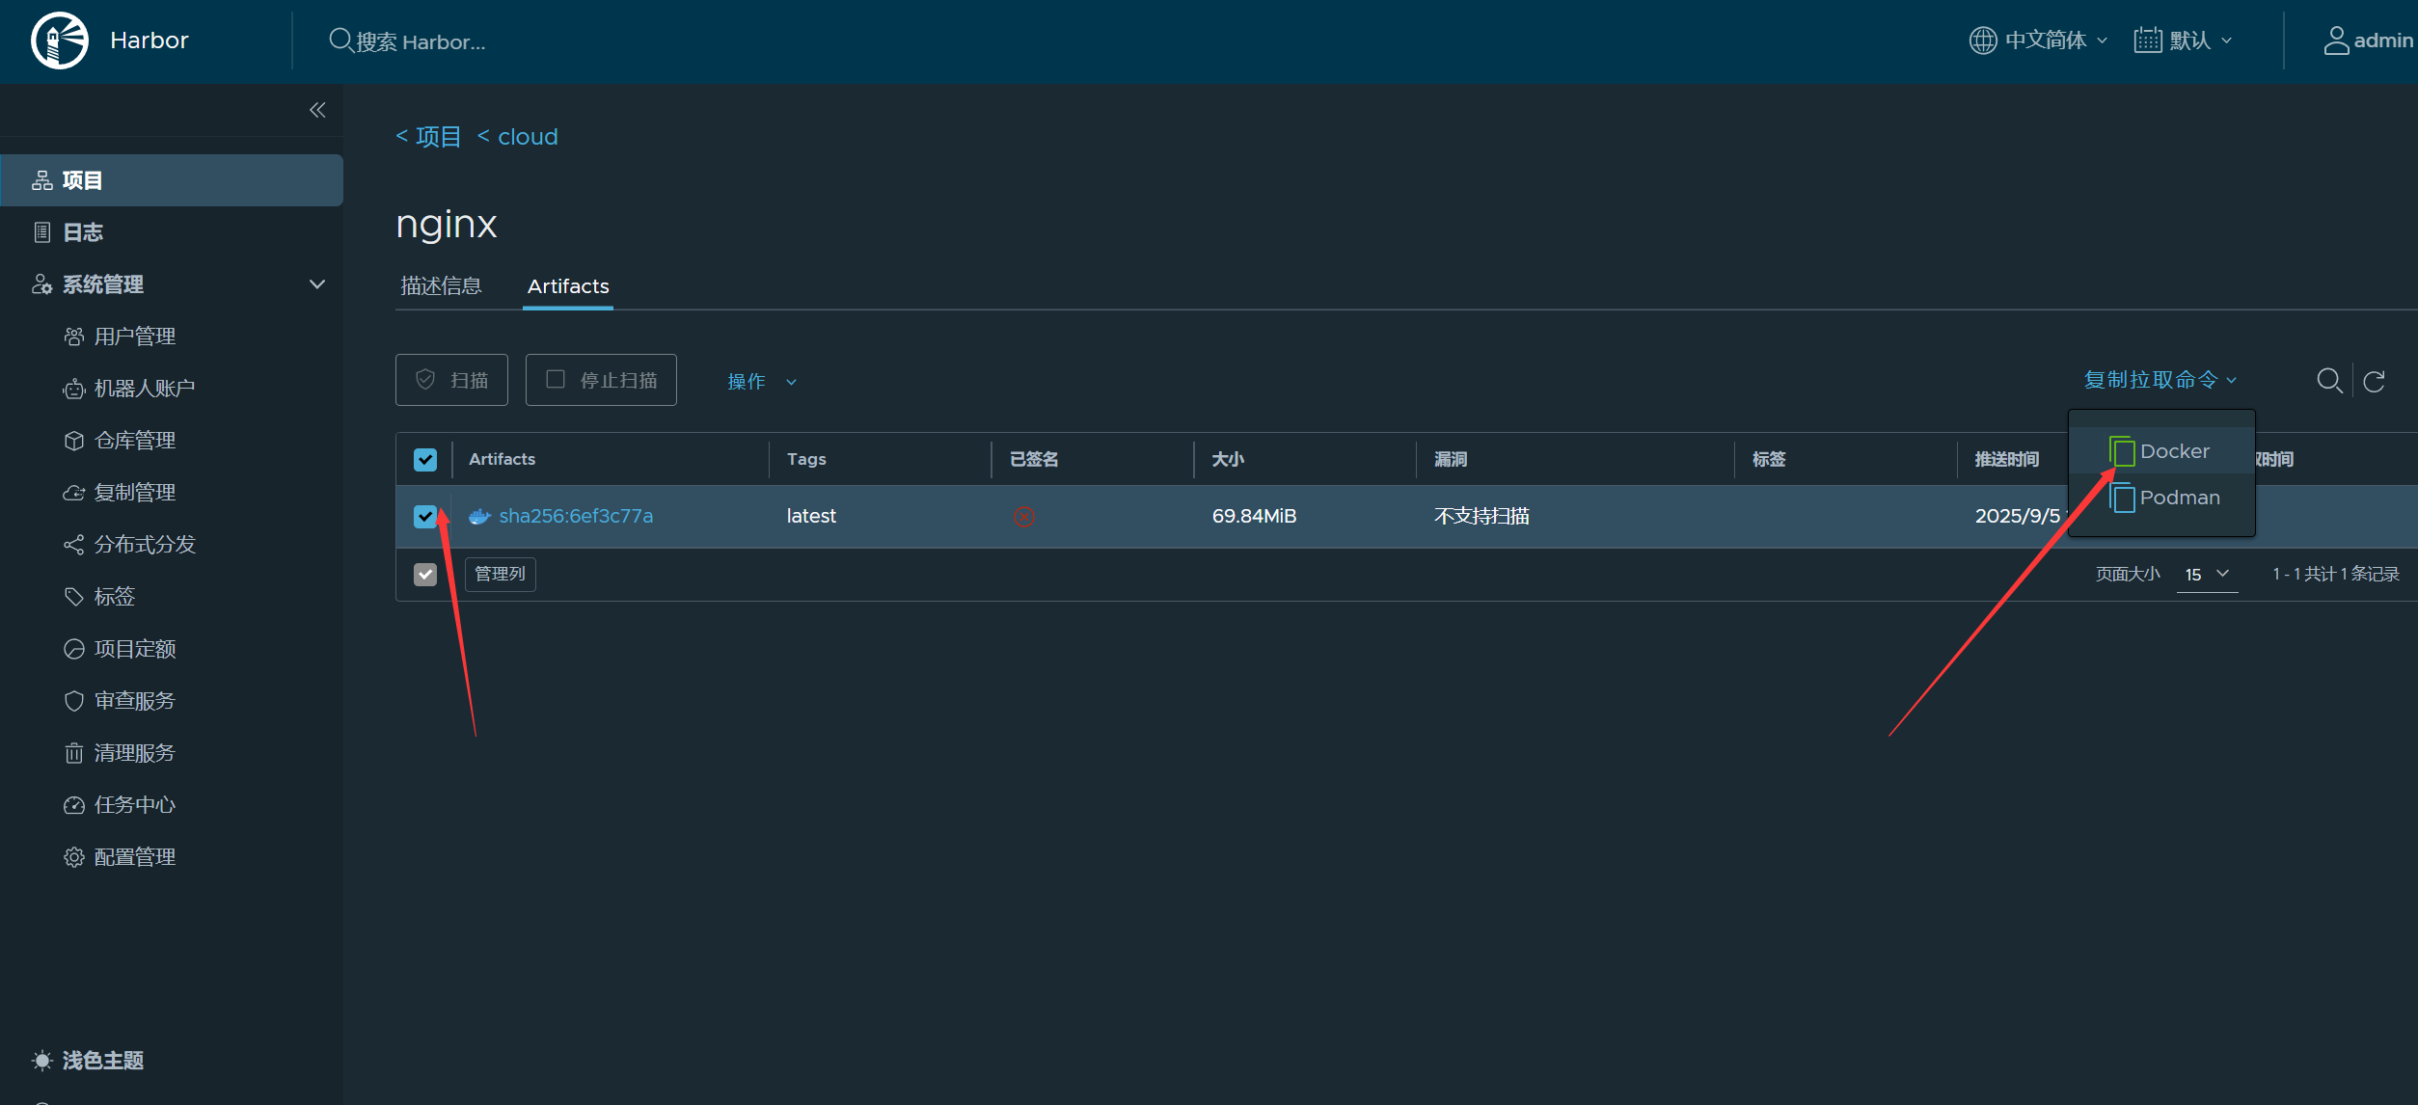The image size is (2418, 1105).
Task: Choose Docker from pull command menu
Action: pos(2161,450)
